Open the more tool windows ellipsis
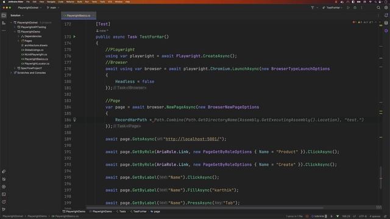 [4, 30]
